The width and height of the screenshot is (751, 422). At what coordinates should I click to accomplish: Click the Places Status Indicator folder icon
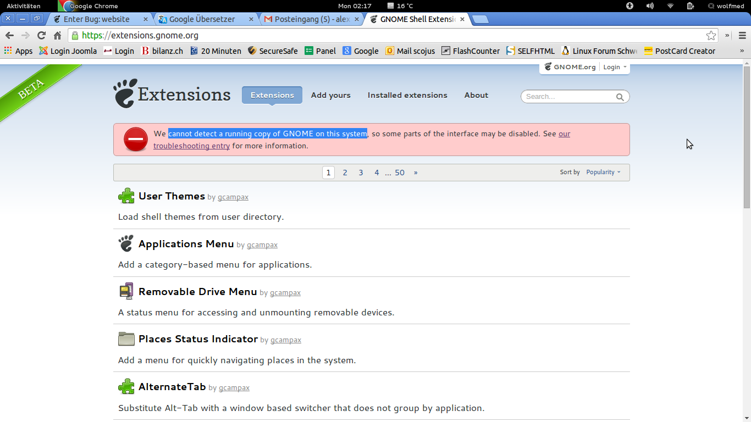[x=126, y=339]
